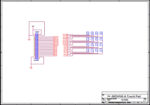Select the blue pin header connector body

click(x=37, y=46)
